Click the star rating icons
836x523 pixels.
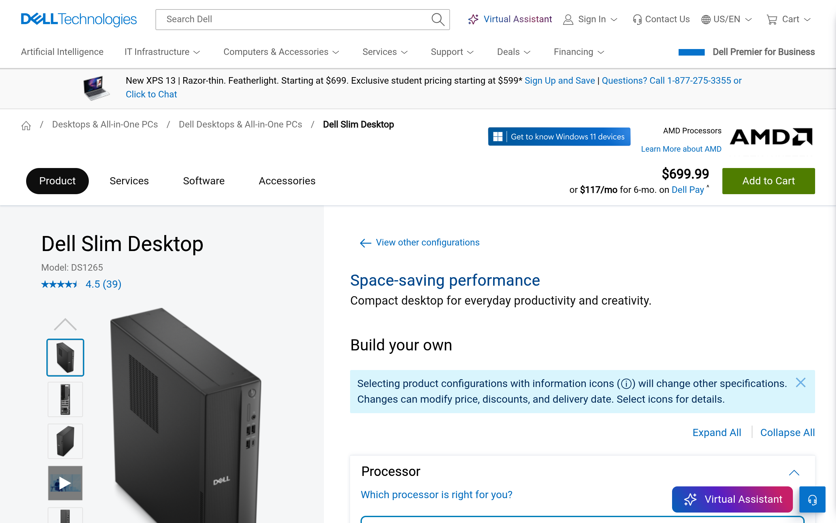pyautogui.click(x=60, y=284)
